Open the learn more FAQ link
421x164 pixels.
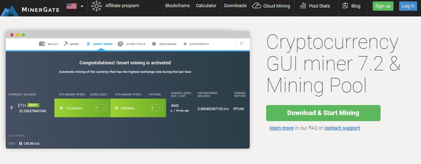[x=282, y=128]
